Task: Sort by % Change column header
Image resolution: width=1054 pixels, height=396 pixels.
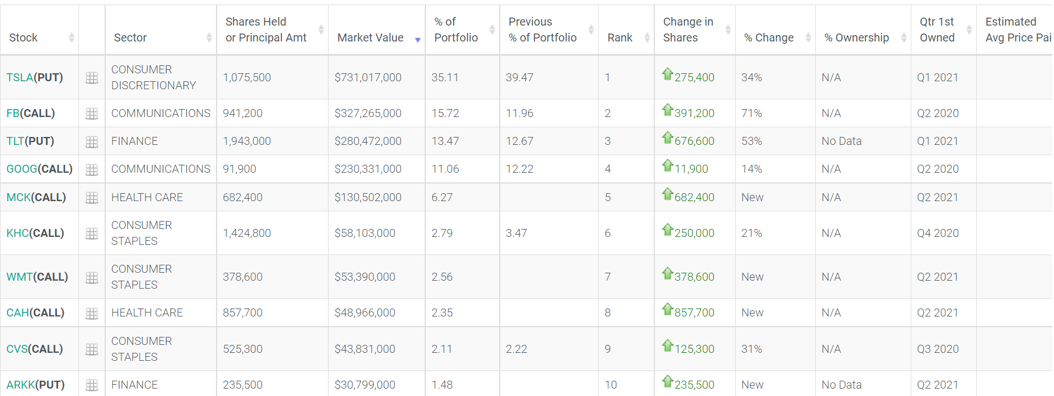Action: click(769, 37)
